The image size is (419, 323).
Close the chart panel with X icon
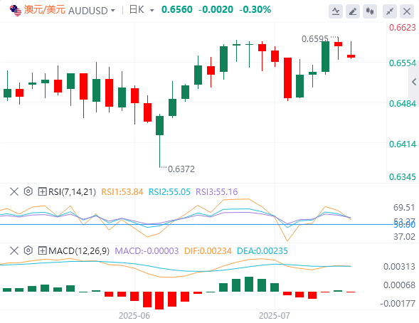(x=407, y=11)
